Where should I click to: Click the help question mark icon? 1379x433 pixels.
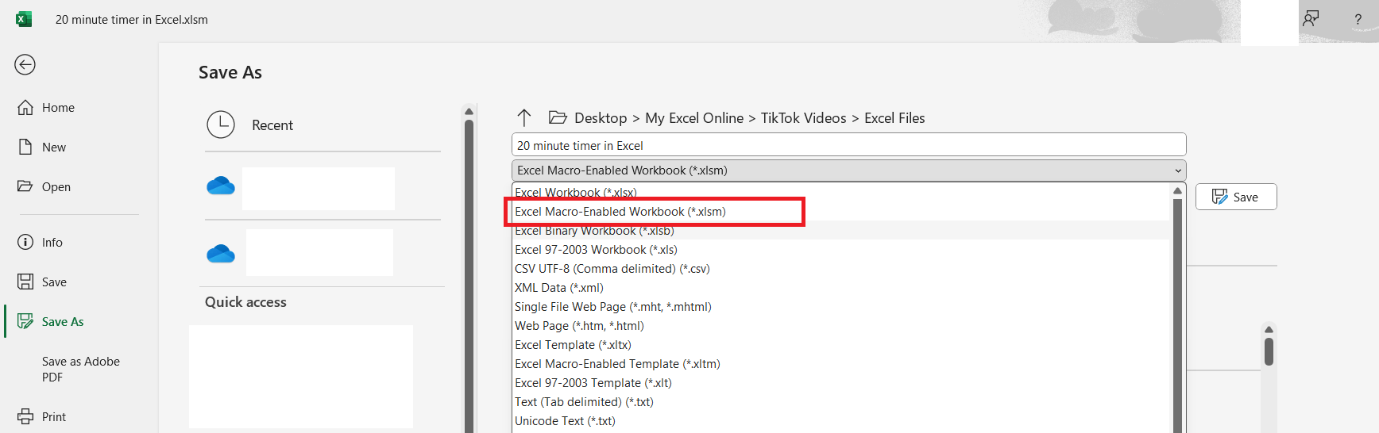pyautogui.click(x=1358, y=20)
